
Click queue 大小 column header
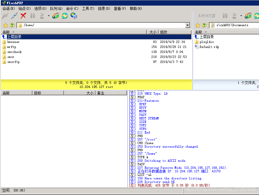80,93
